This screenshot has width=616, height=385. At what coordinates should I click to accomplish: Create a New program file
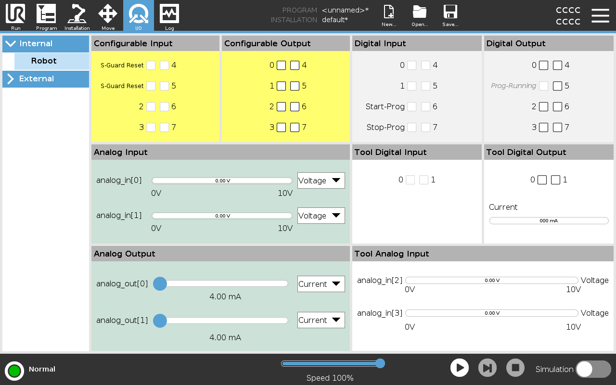[388, 16]
